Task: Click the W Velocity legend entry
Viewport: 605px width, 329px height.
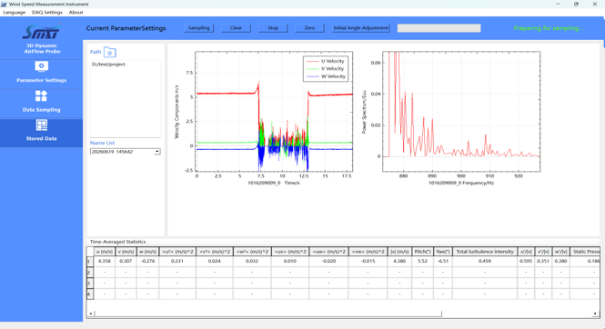Action: coord(326,76)
